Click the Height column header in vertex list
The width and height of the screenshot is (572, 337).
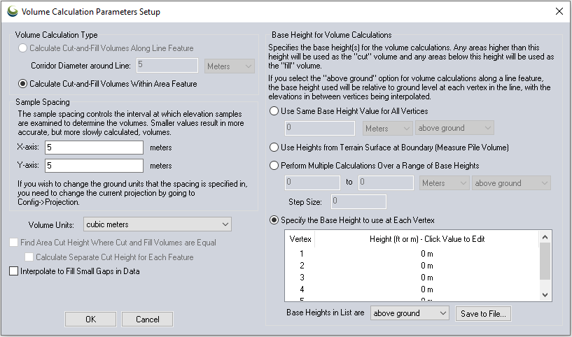tap(427, 238)
